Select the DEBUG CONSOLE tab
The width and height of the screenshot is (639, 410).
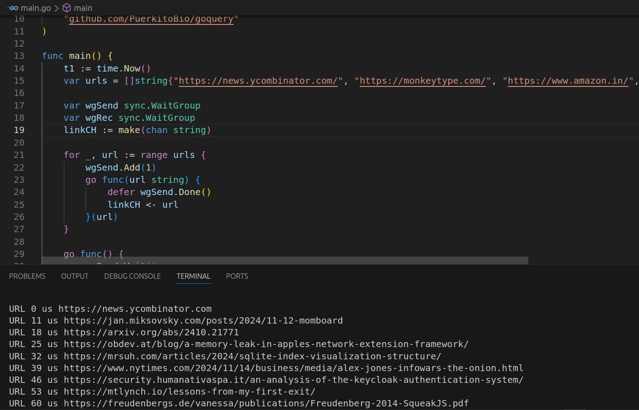pos(132,276)
